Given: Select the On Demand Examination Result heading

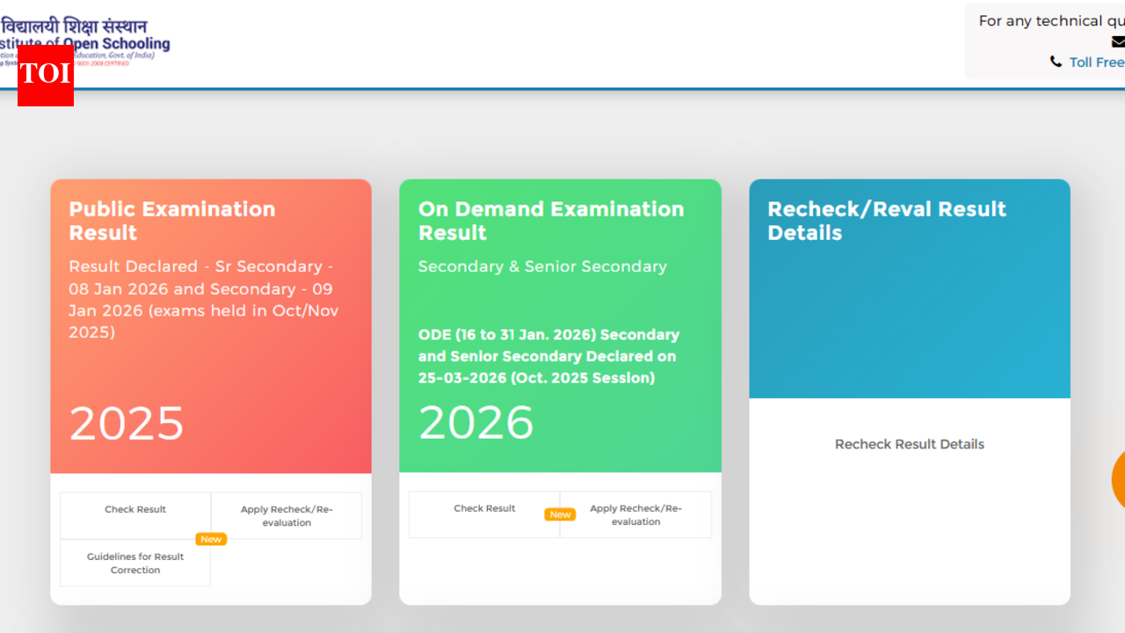Looking at the screenshot, I should 550,221.
